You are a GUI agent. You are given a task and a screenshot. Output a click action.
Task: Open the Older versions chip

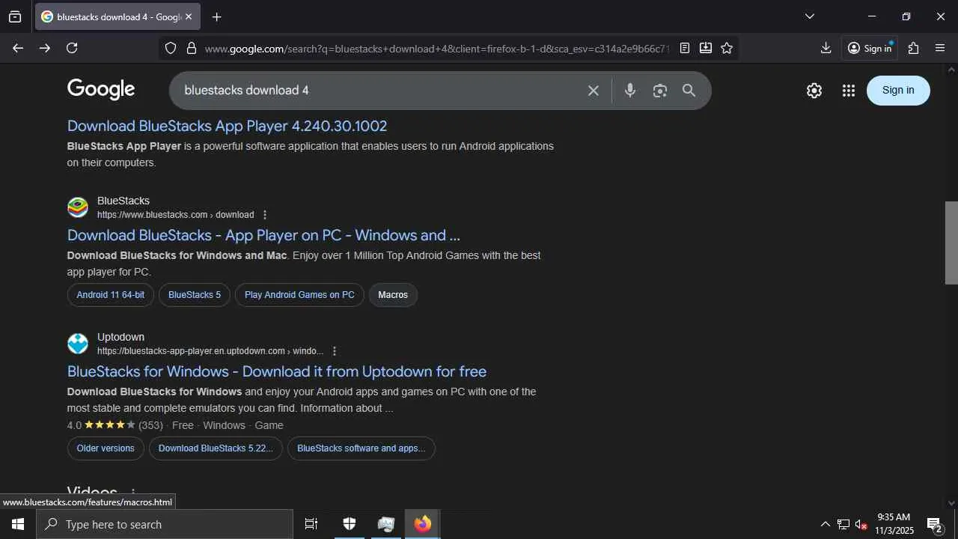point(106,448)
